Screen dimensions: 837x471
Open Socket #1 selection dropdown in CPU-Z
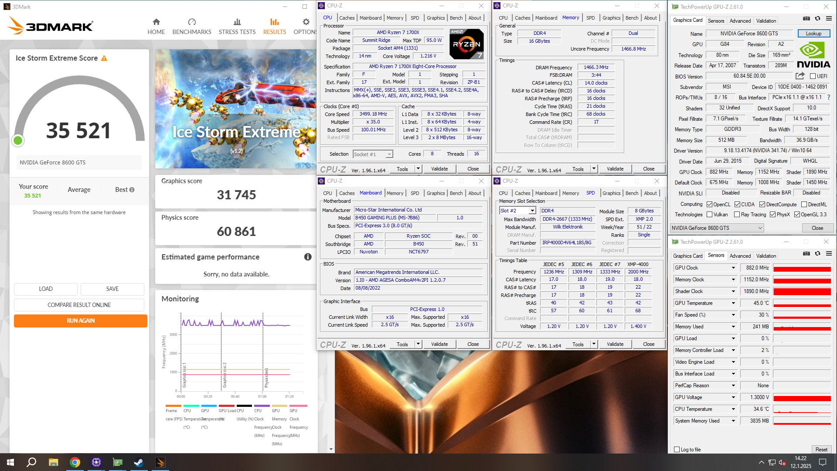click(373, 154)
